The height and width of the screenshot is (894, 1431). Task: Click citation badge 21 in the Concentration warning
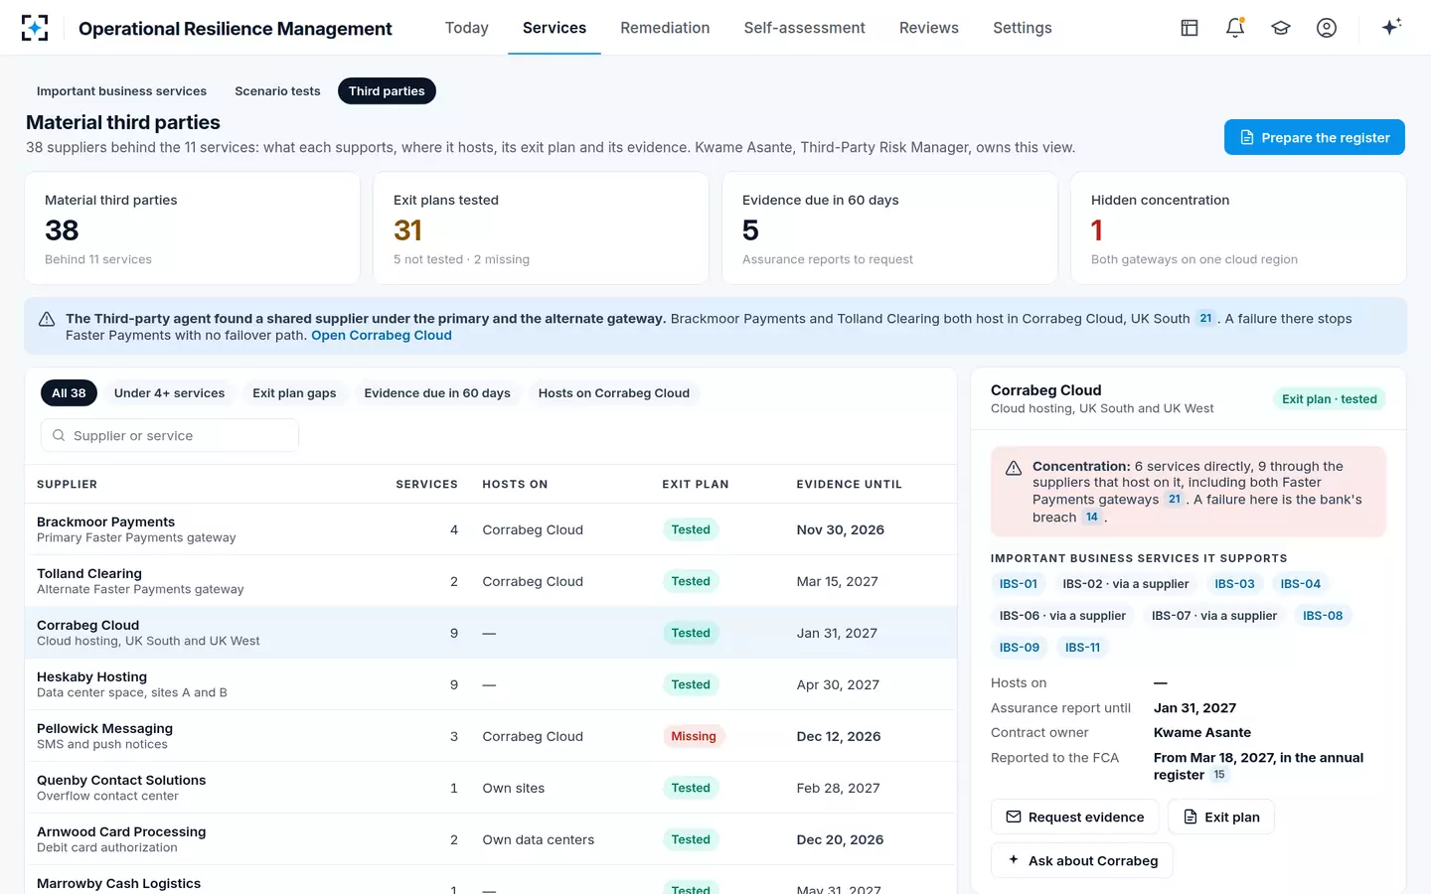click(1175, 500)
